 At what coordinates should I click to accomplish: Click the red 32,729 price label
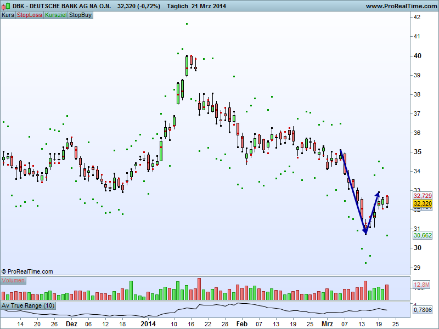click(423, 196)
